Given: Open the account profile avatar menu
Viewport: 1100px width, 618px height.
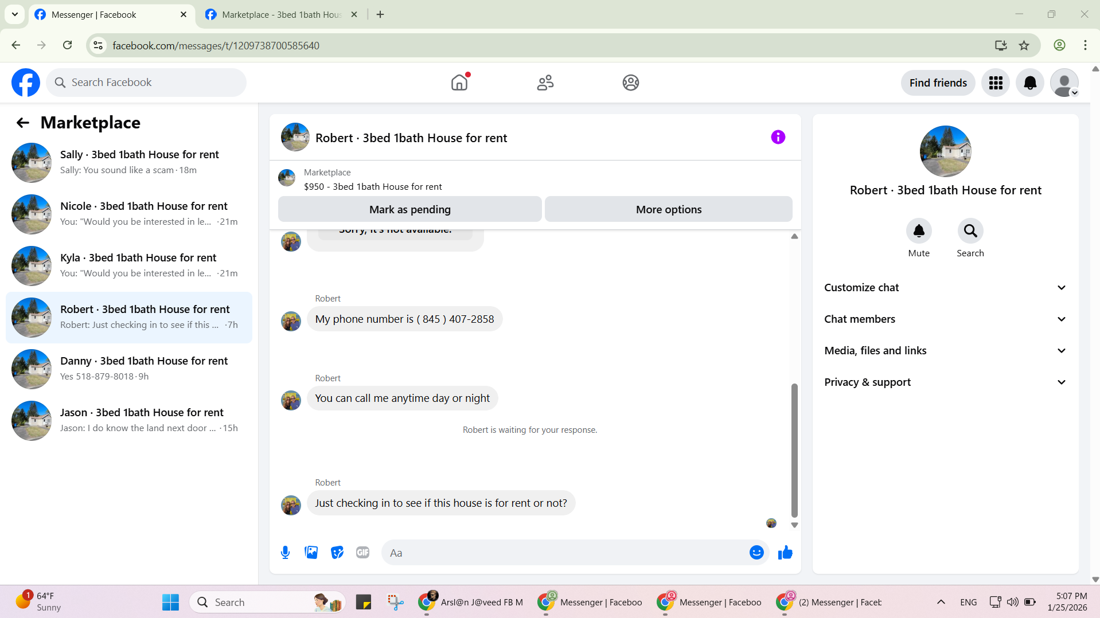Looking at the screenshot, I should pos(1064,83).
